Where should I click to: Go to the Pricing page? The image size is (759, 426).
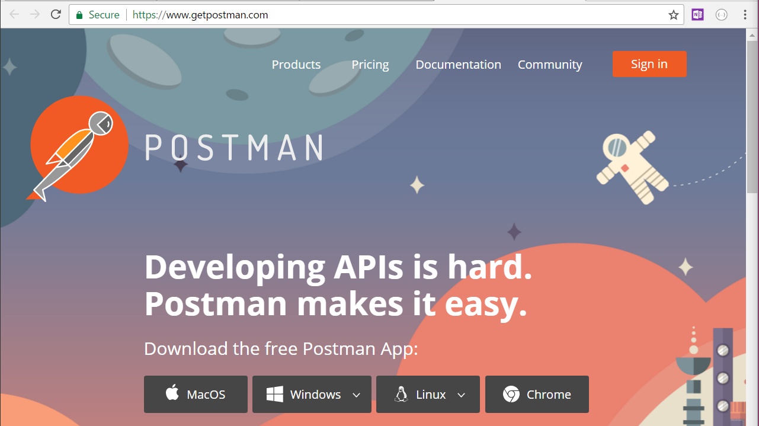(370, 65)
